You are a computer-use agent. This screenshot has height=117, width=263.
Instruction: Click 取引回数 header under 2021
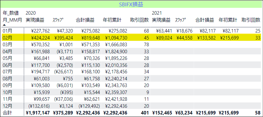(251, 20)
